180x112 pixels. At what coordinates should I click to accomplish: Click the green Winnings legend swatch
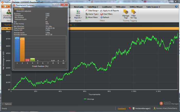(x=85, y=99)
